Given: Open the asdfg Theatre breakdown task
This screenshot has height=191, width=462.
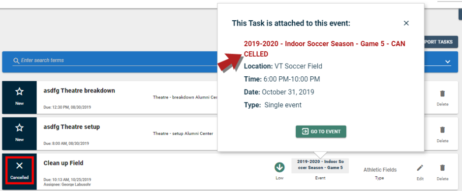Looking at the screenshot, I should pyautogui.click(x=79, y=91).
